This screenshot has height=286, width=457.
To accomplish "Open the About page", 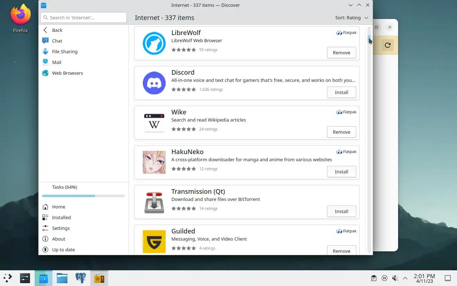I will 84,239.
